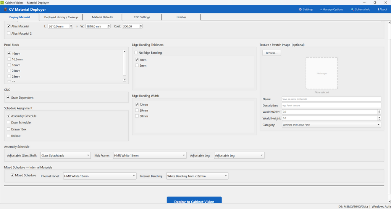Select 2mm edge banding thickness
391x209 pixels.
coord(137,66)
